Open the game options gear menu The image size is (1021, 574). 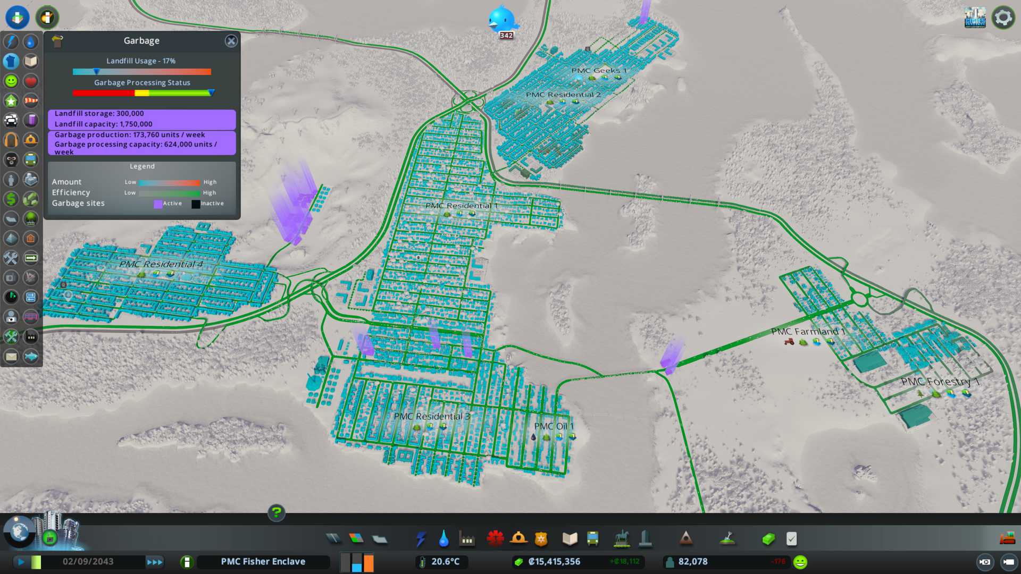[x=1003, y=18]
